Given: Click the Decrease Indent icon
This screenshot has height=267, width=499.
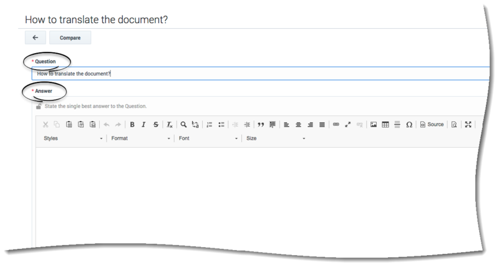Looking at the screenshot, I should pos(235,124).
